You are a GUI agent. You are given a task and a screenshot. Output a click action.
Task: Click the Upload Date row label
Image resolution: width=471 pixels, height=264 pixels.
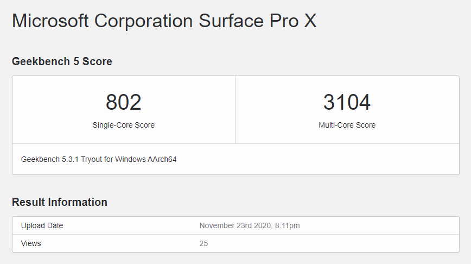point(42,225)
